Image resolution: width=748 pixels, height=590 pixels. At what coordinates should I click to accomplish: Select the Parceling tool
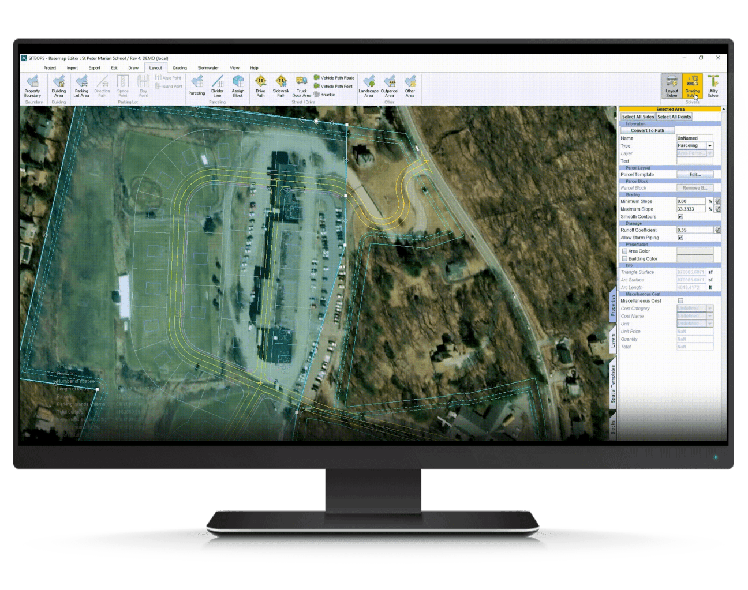pyautogui.click(x=197, y=85)
